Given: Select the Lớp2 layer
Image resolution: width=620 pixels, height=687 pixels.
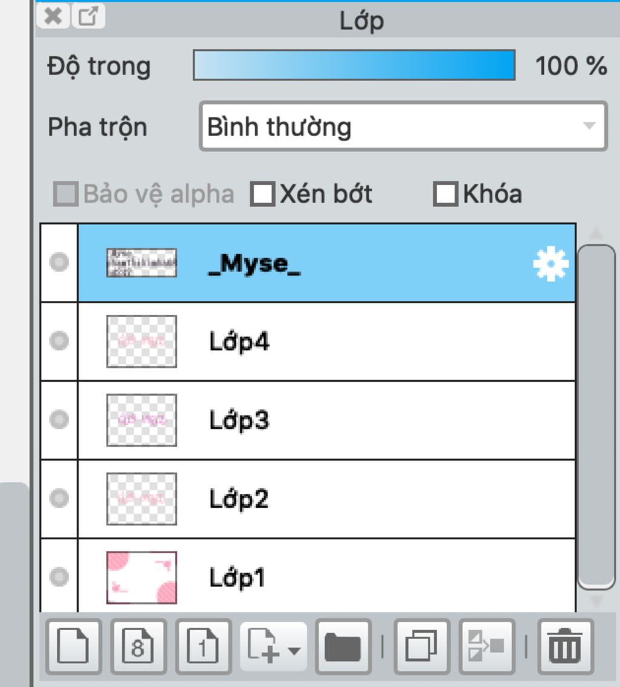Looking at the screenshot, I should pyautogui.click(x=326, y=499).
